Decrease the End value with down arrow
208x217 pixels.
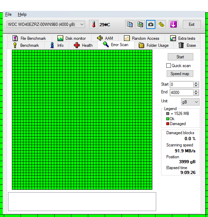click(196, 94)
